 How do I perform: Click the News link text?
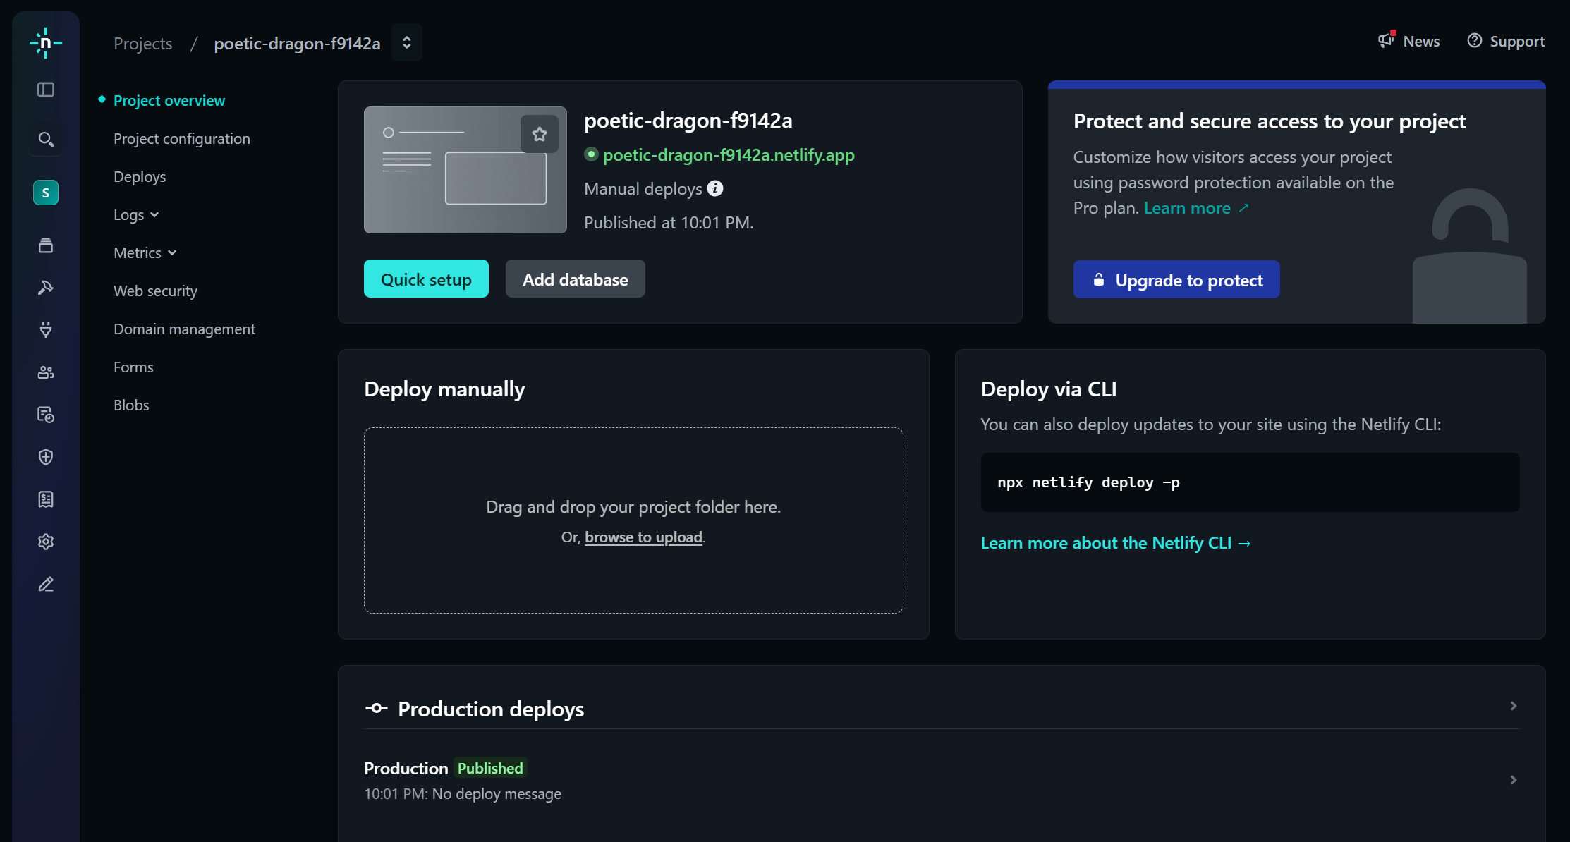pos(1421,41)
